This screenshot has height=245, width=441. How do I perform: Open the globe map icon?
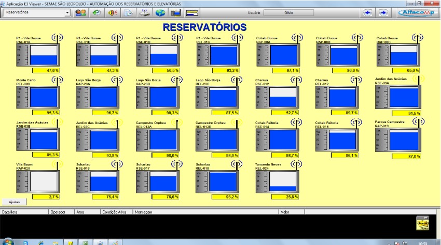coord(161,12)
